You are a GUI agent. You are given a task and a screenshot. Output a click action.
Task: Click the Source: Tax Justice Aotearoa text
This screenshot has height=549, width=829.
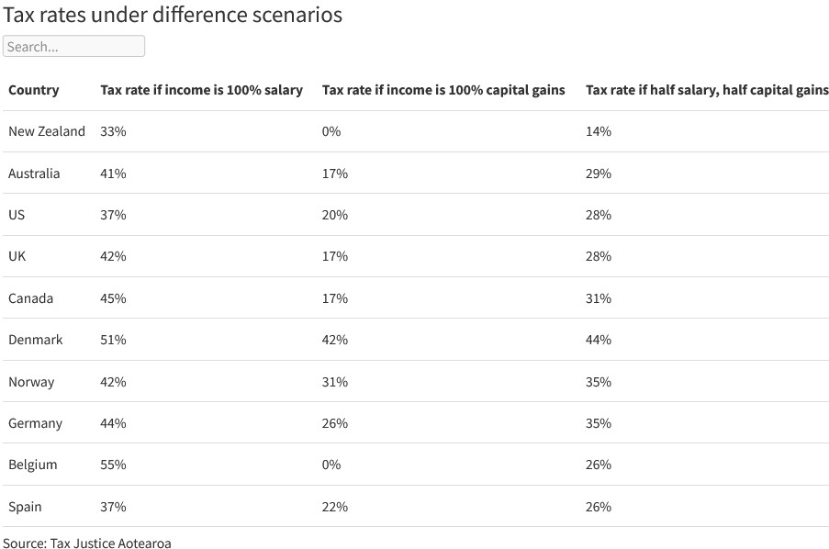87,543
